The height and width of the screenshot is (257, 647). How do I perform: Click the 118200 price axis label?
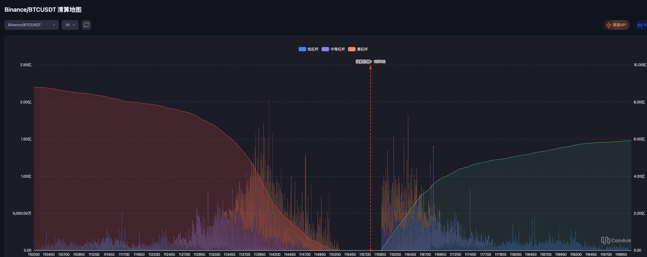[x=516, y=254]
